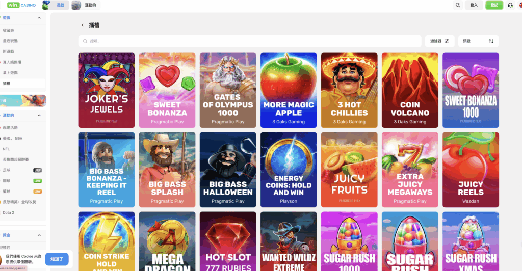Switch to the 運動的 top tab
The height and width of the screenshot is (271, 522).
pos(86,5)
